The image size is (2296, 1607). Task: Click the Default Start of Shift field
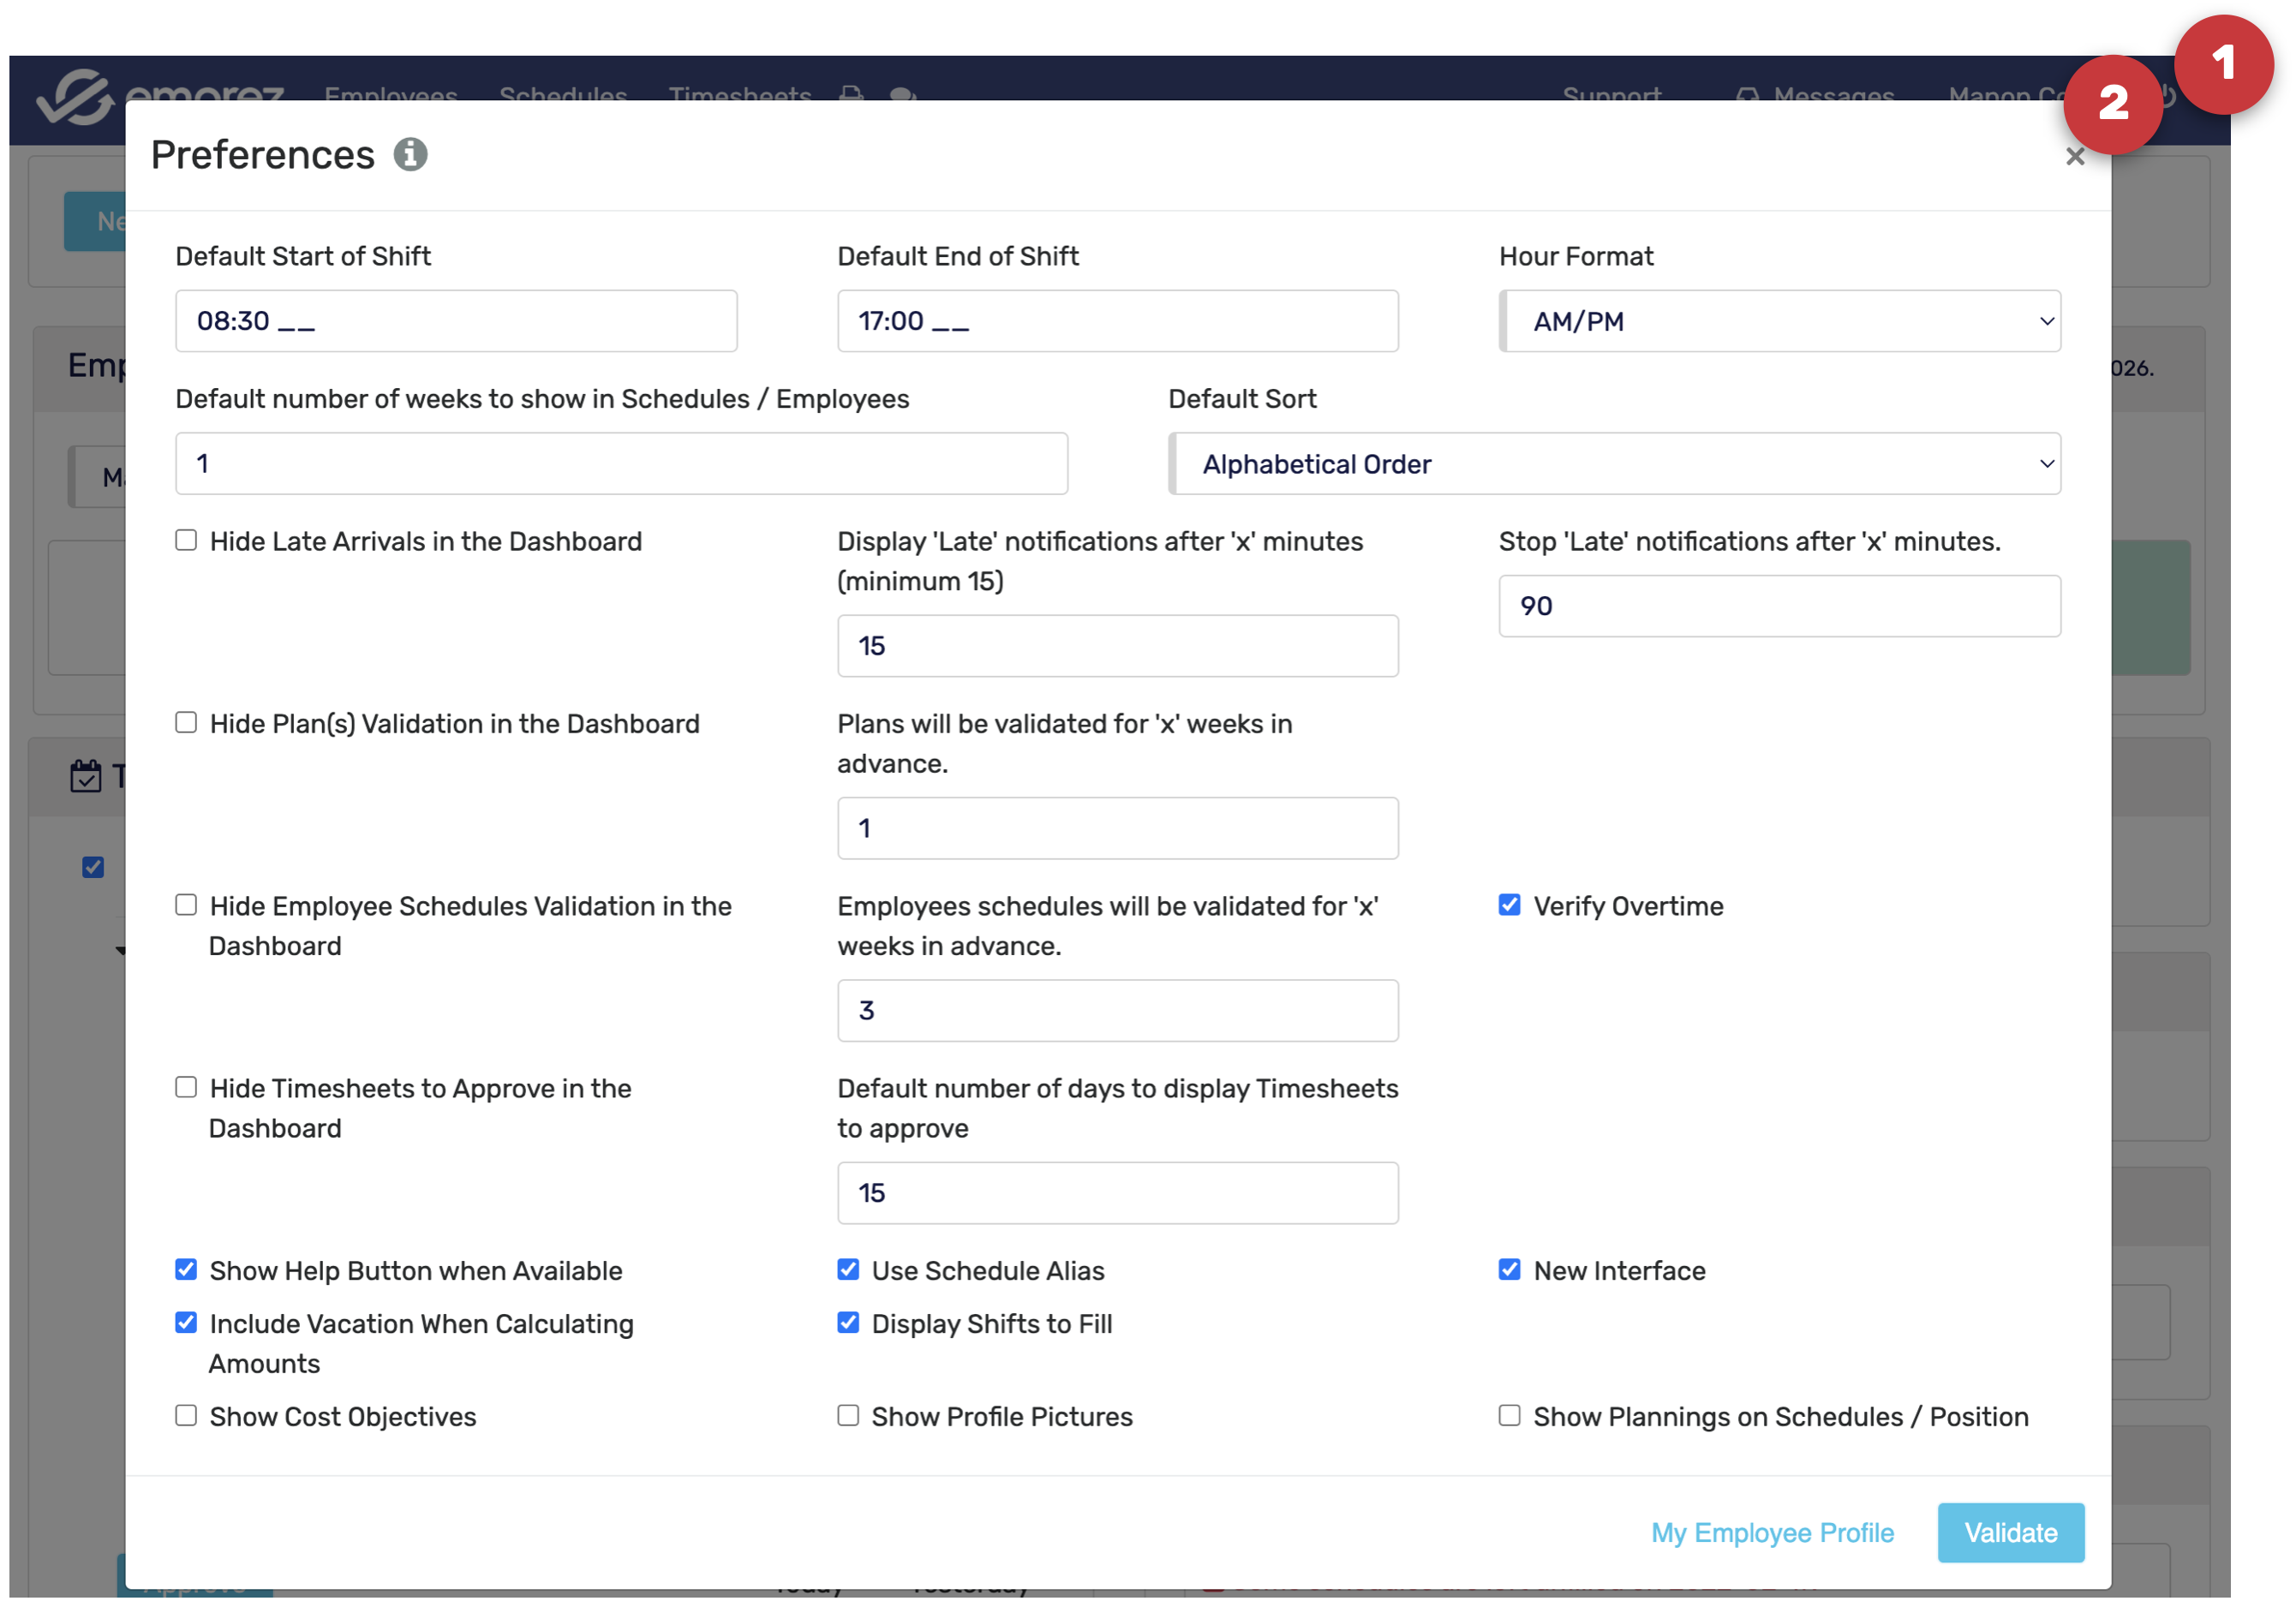point(456,321)
